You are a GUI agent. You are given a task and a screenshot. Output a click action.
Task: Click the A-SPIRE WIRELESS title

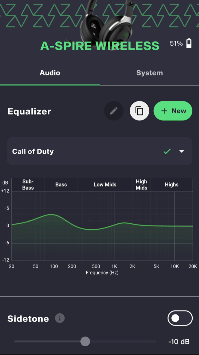click(x=100, y=46)
